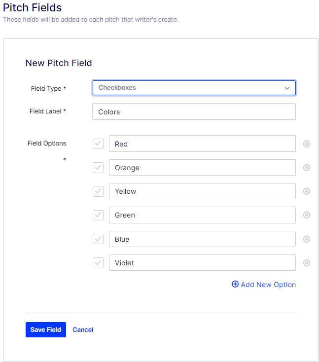Toggle the checkbox next to Red
Image resolution: width=319 pixels, height=362 pixels.
coord(98,144)
